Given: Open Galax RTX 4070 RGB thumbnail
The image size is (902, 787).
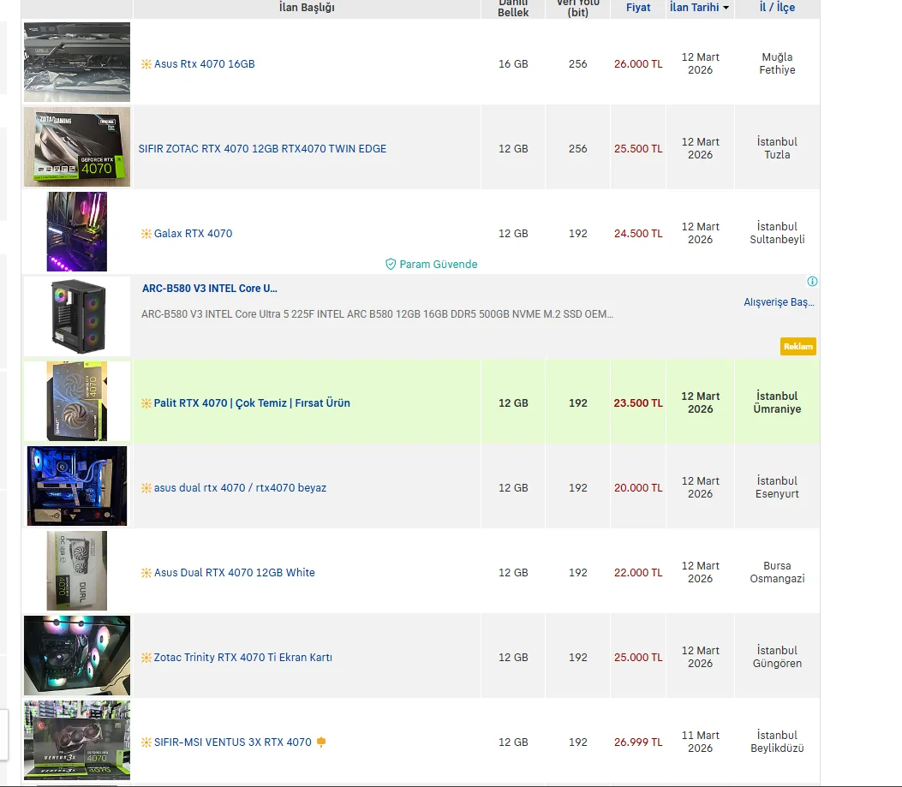Looking at the screenshot, I should tap(77, 232).
